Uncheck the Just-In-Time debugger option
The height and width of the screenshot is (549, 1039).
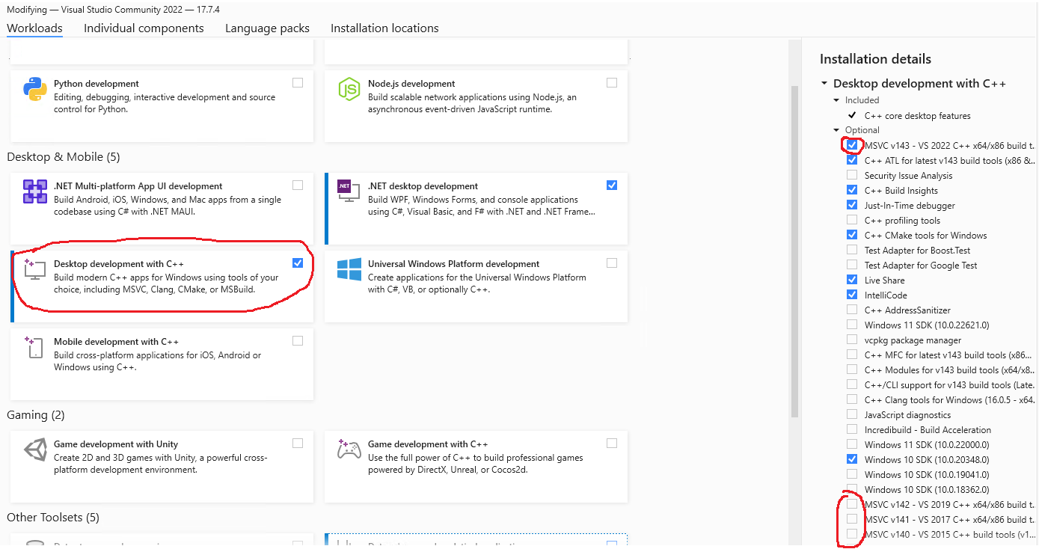[852, 205]
